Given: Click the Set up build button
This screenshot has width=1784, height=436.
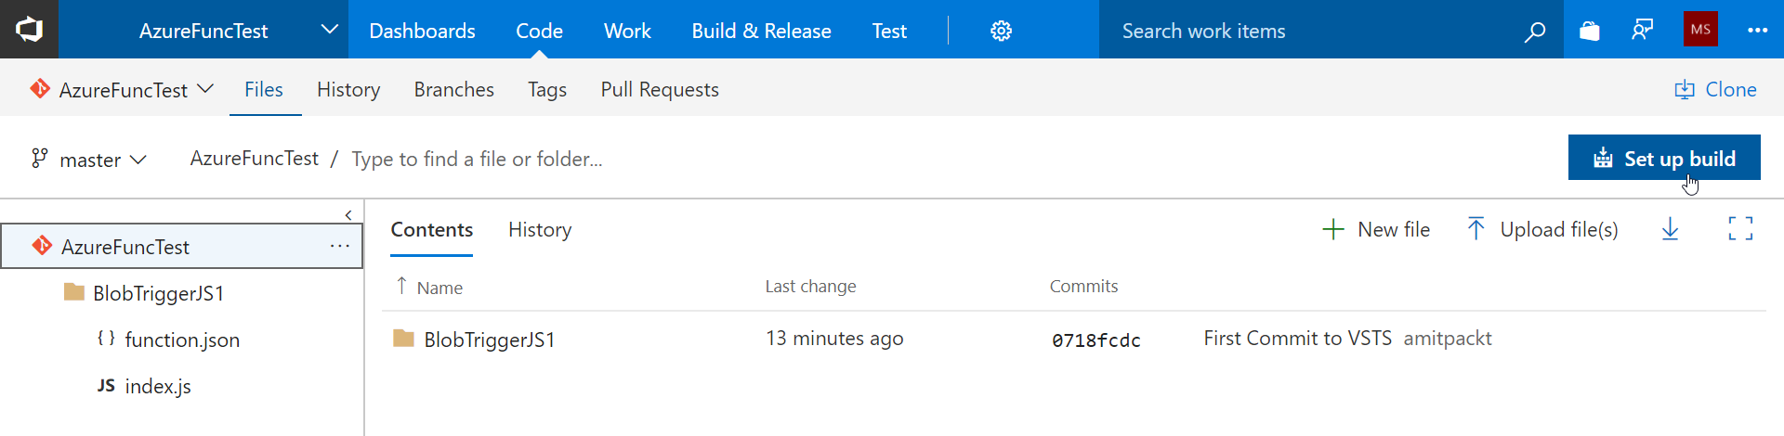Looking at the screenshot, I should tap(1664, 158).
